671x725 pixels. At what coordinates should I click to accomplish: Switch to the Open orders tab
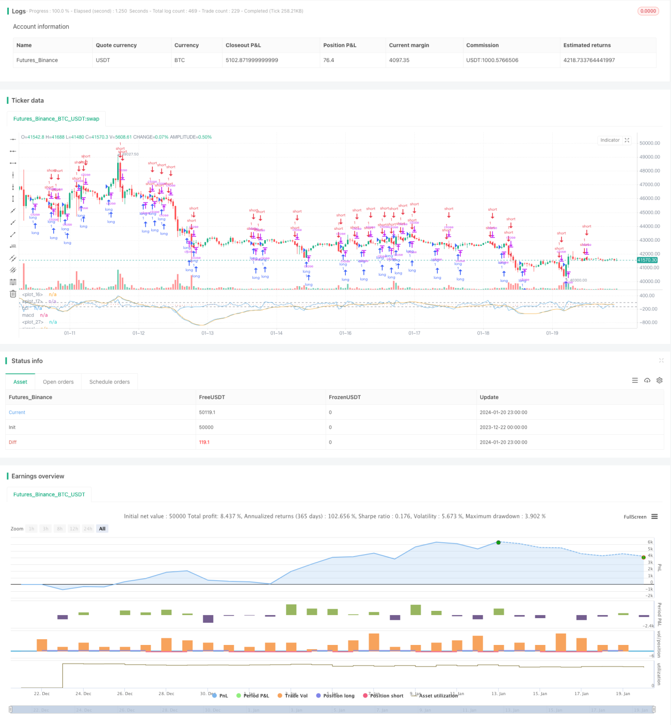[x=58, y=382]
